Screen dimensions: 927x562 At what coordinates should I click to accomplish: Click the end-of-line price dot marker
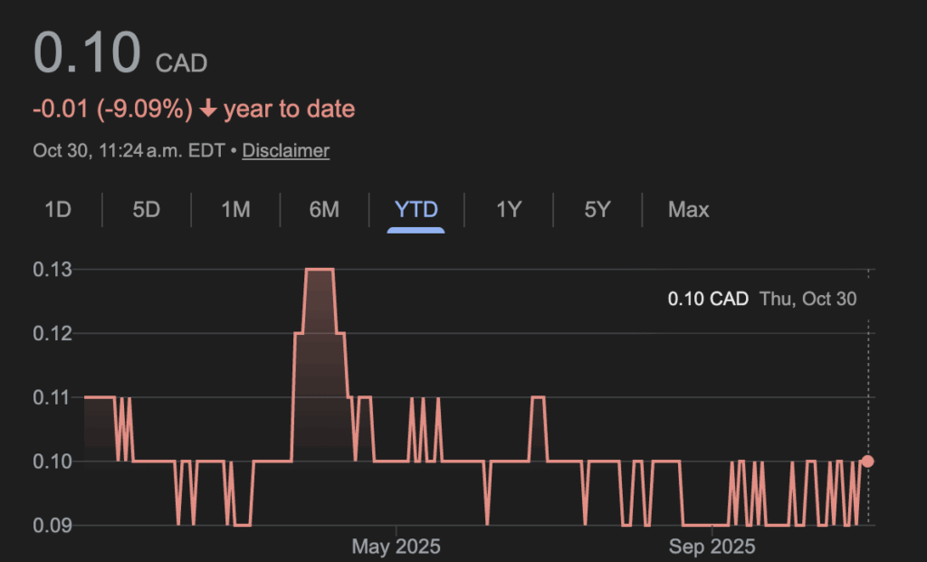[x=867, y=462]
